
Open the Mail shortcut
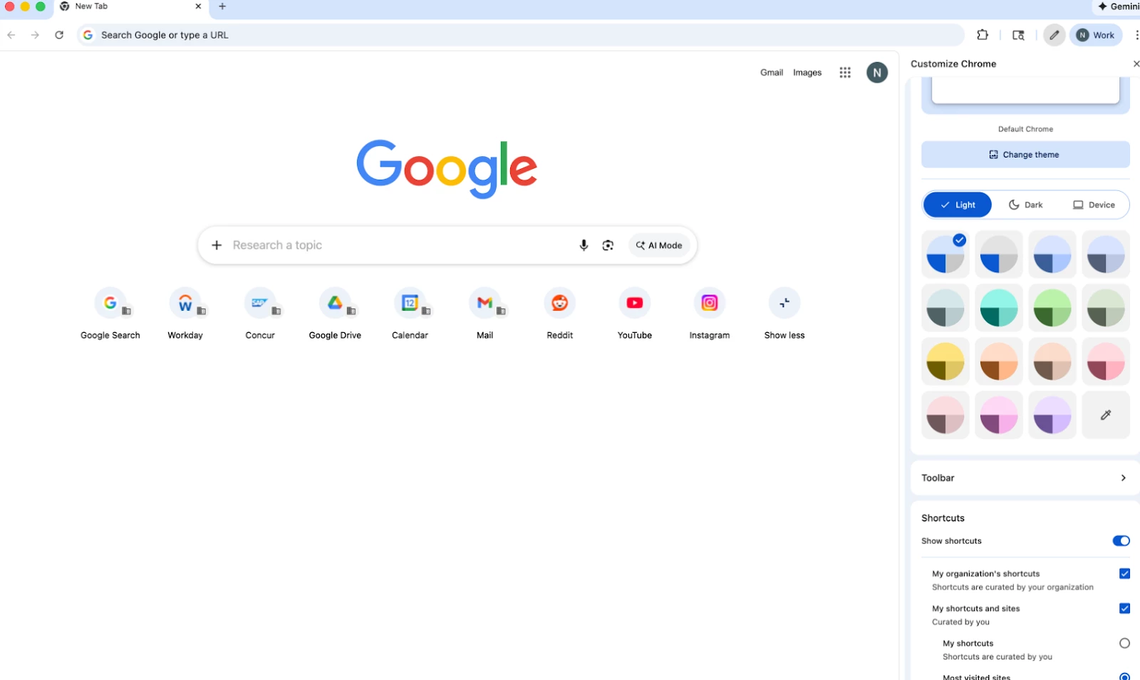(484, 314)
